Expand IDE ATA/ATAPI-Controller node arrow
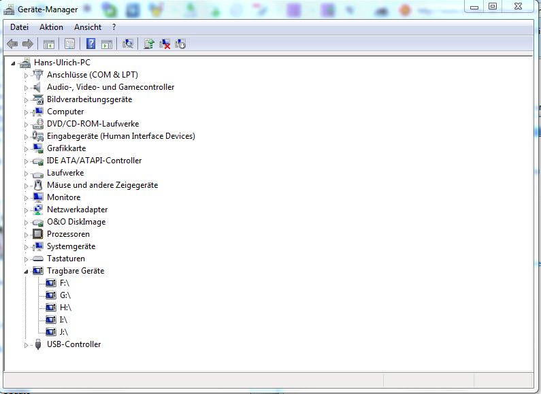 click(26, 161)
